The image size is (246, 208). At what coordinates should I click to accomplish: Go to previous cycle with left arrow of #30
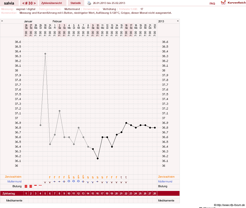[23, 3]
